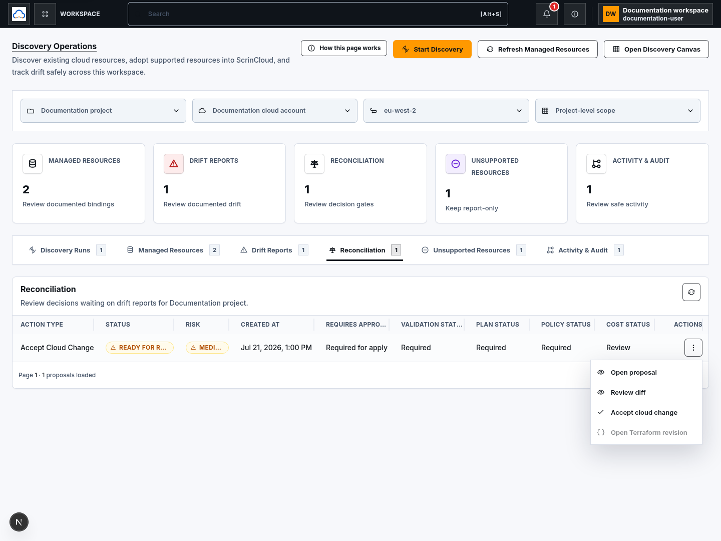This screenshot has height=541, width=721.
Task: Click the Required for apply cell
Action: [356, 348]
